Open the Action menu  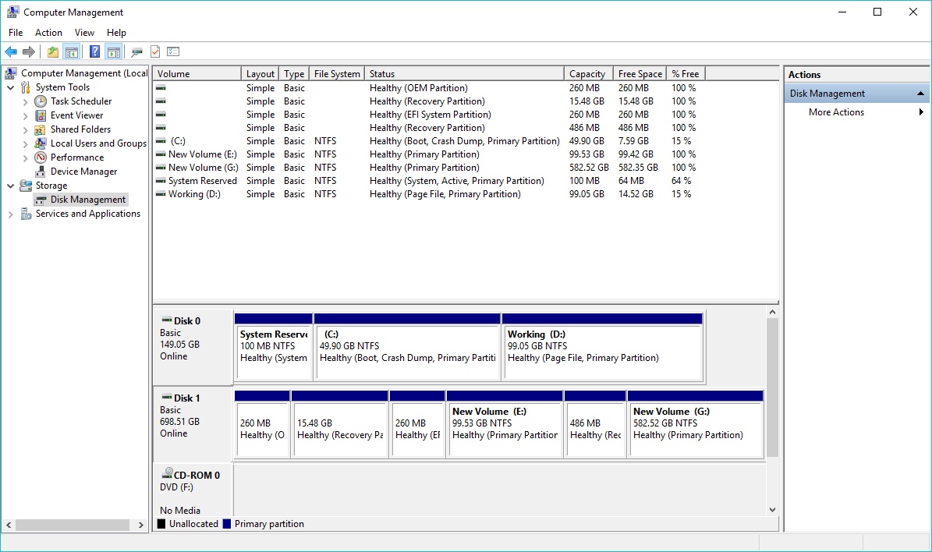coord(48,32)
